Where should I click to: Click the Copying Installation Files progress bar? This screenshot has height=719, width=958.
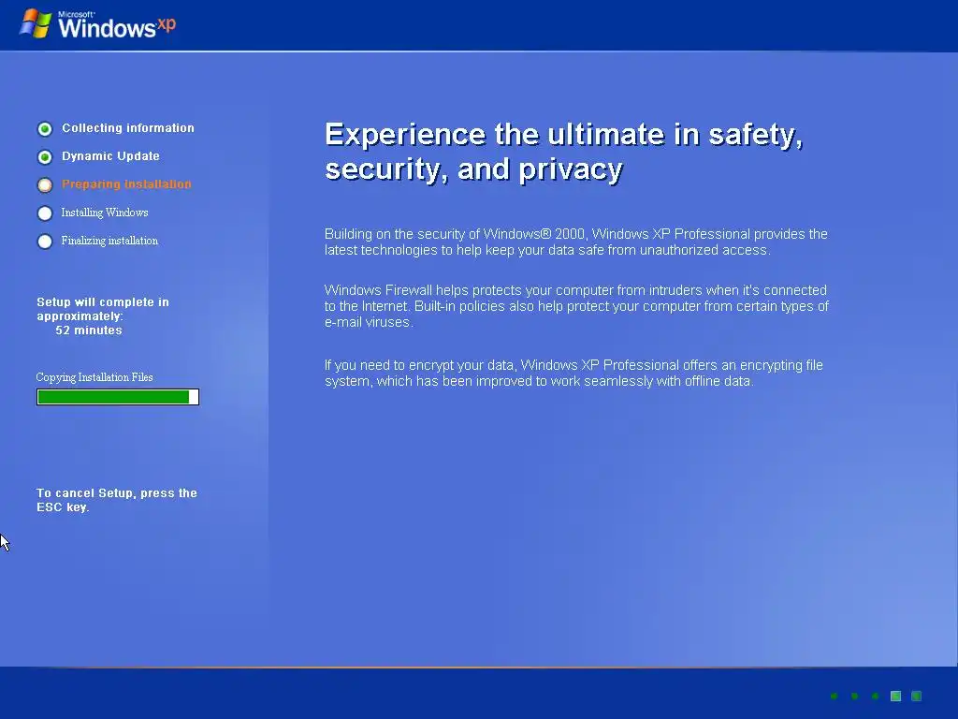click(118, 397)
